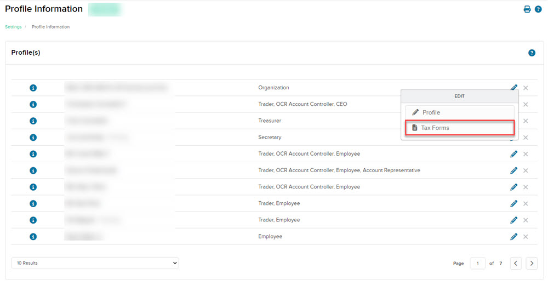The image size is (548, 285).
Task: Edit the Account Representative profile with pencil icon
Action: tap(513, 170)
